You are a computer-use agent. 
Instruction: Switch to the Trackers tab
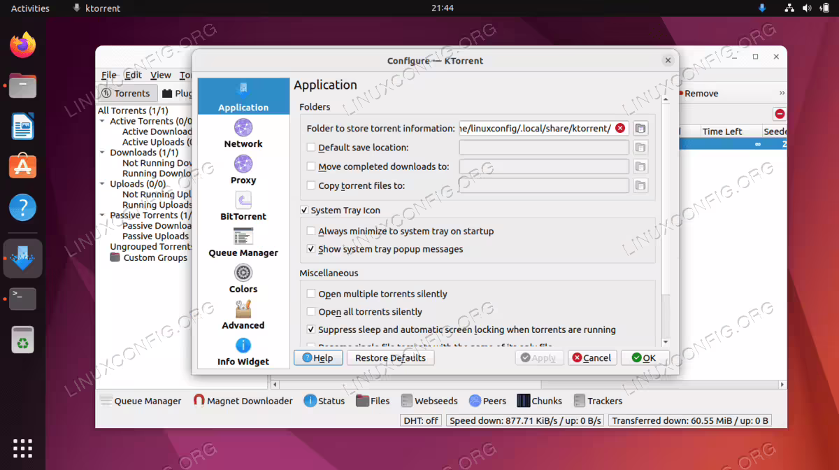tap(598, 401)
